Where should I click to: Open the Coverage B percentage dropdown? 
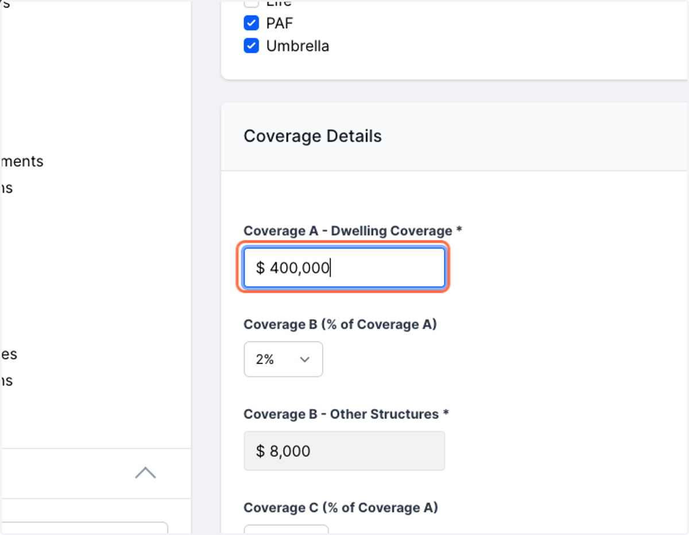pyautogui.click(x=283, y=359)
